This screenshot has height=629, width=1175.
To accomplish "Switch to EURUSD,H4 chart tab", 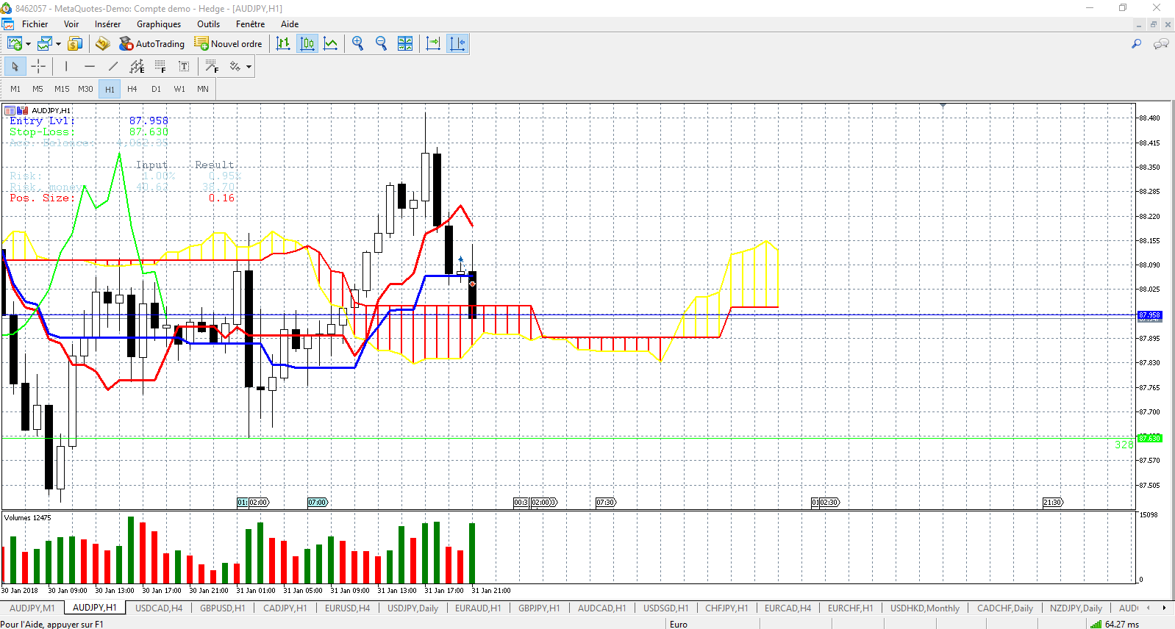I will coord(348,608).
